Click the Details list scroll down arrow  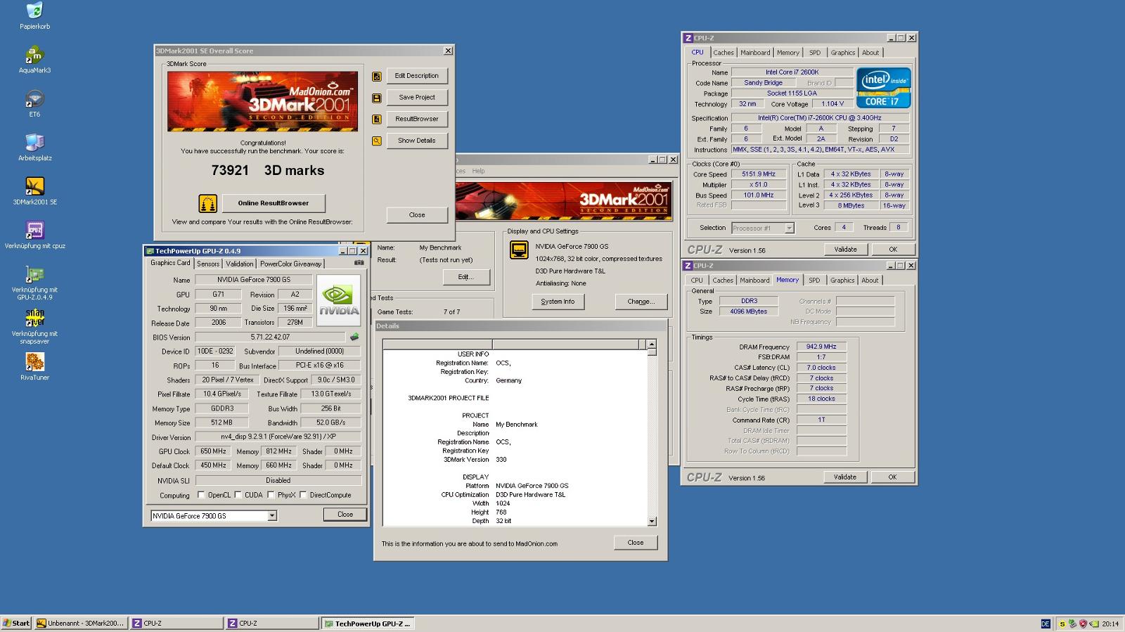652,522
